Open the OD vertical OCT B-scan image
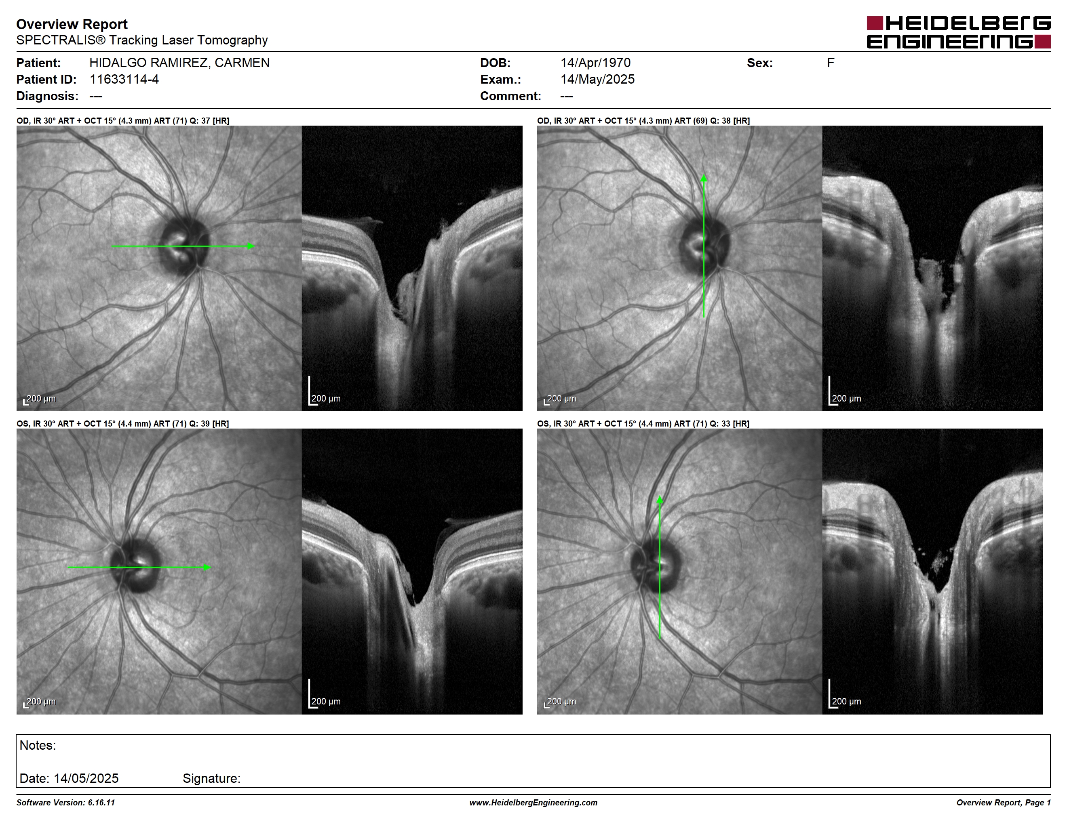This screenshot has height=824, width=1067. (933, 268)
